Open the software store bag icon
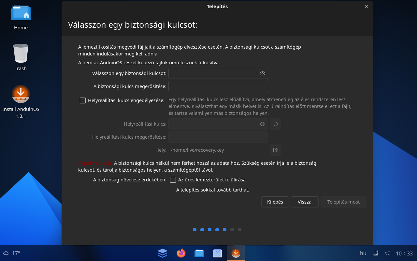Screen dimensions: 417x261 coord(218,253)
